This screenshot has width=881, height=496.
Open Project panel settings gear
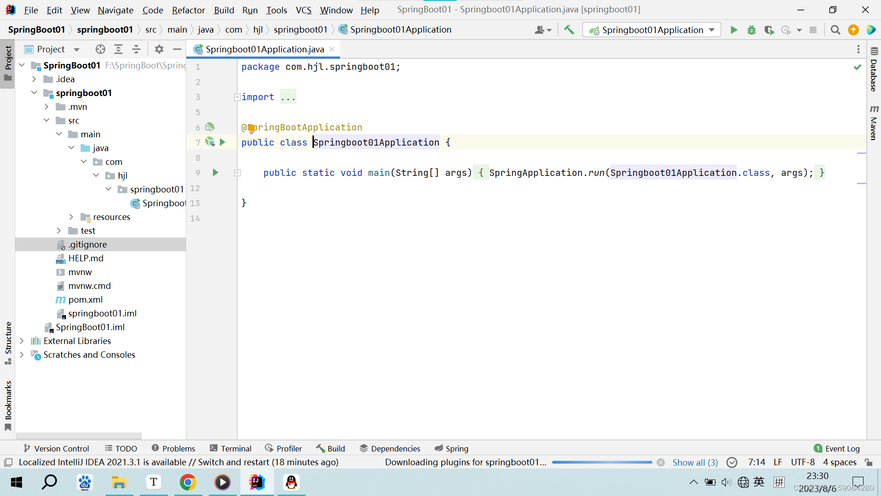coord(159,49)
